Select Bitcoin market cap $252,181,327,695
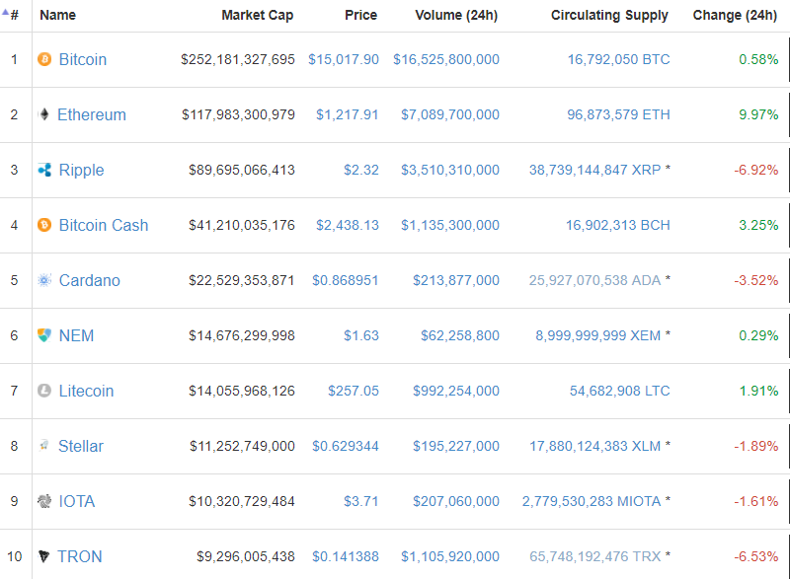The image size is (790, 579). pyautogui.click(x=238, y=59)
